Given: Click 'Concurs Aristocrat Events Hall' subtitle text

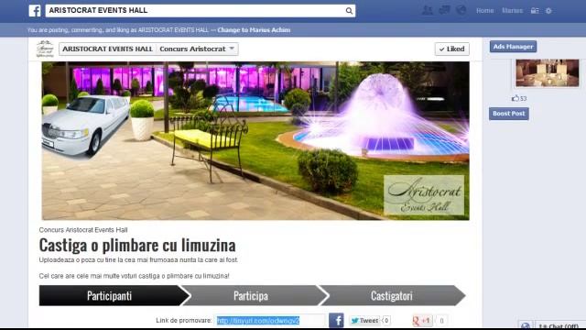Looking at the screenshot, I should pos(83,230).
